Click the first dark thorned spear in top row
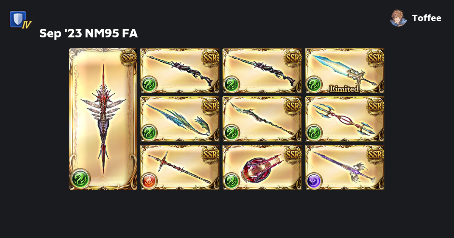The height and width of the screenshot is (238, 454). pos(180,71)
